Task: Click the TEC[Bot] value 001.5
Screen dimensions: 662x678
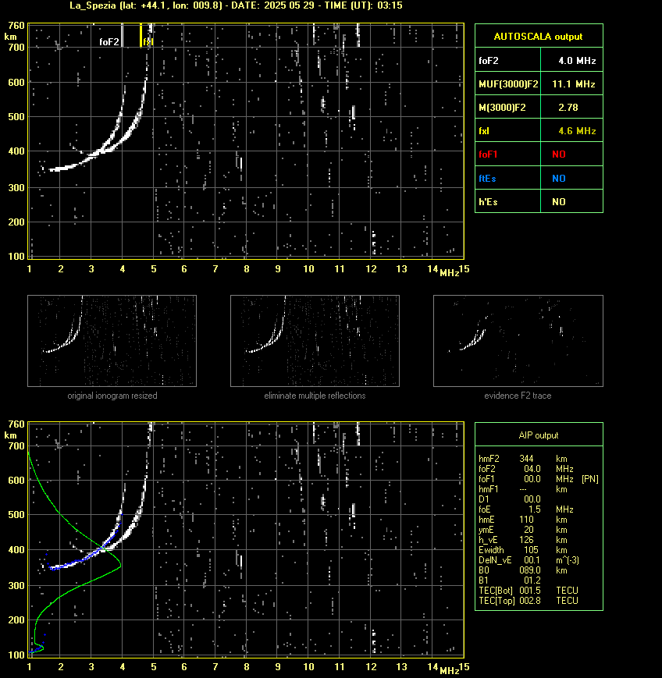Action: tap(530, 591)
